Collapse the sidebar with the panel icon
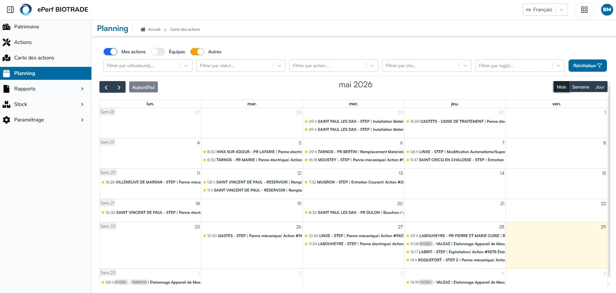616x293 pixels. tap(10, 10)
